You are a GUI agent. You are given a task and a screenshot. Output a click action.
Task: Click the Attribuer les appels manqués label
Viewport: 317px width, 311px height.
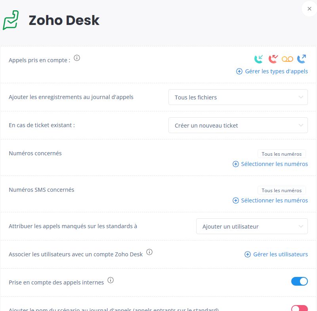tap(73, 226)
